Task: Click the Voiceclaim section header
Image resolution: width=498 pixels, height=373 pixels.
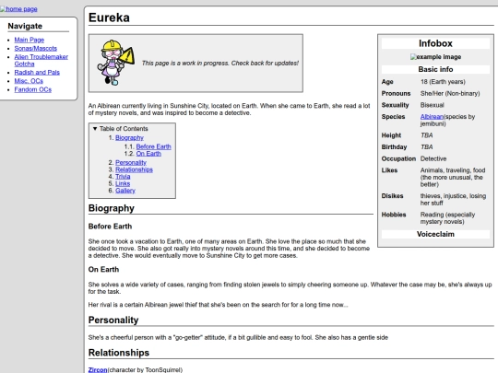Action: (435, 234)
